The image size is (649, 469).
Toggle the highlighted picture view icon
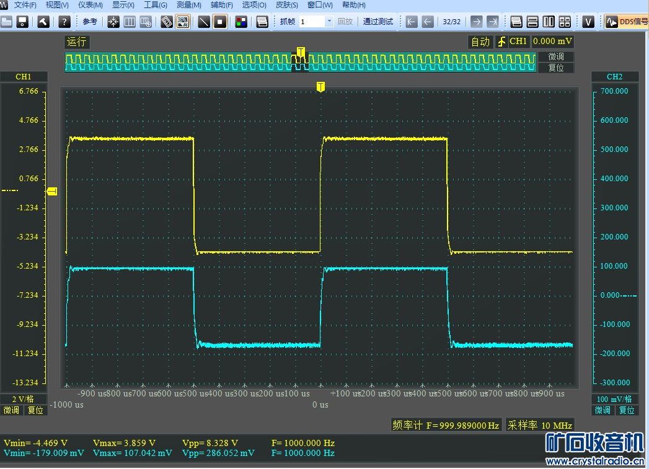tap(183, 22)
